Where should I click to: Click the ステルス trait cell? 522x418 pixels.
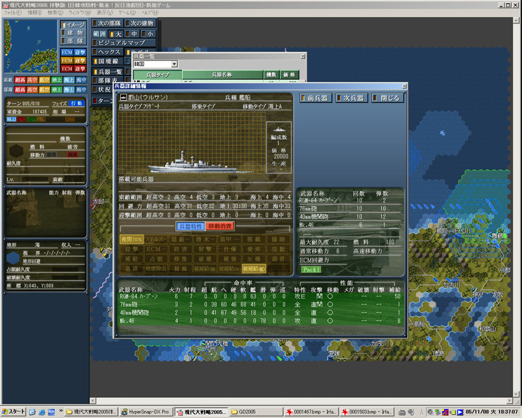tap(156, 239)
